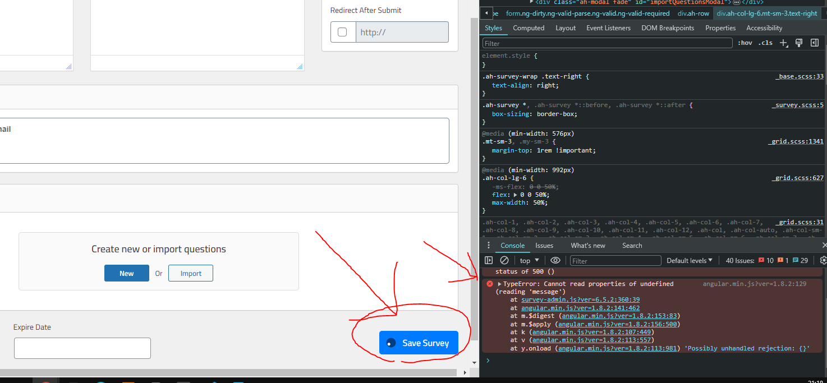The height and width of the screenshot is (383, 827).
Task: Open the Event Listeners tab
Action: [608, 27]
